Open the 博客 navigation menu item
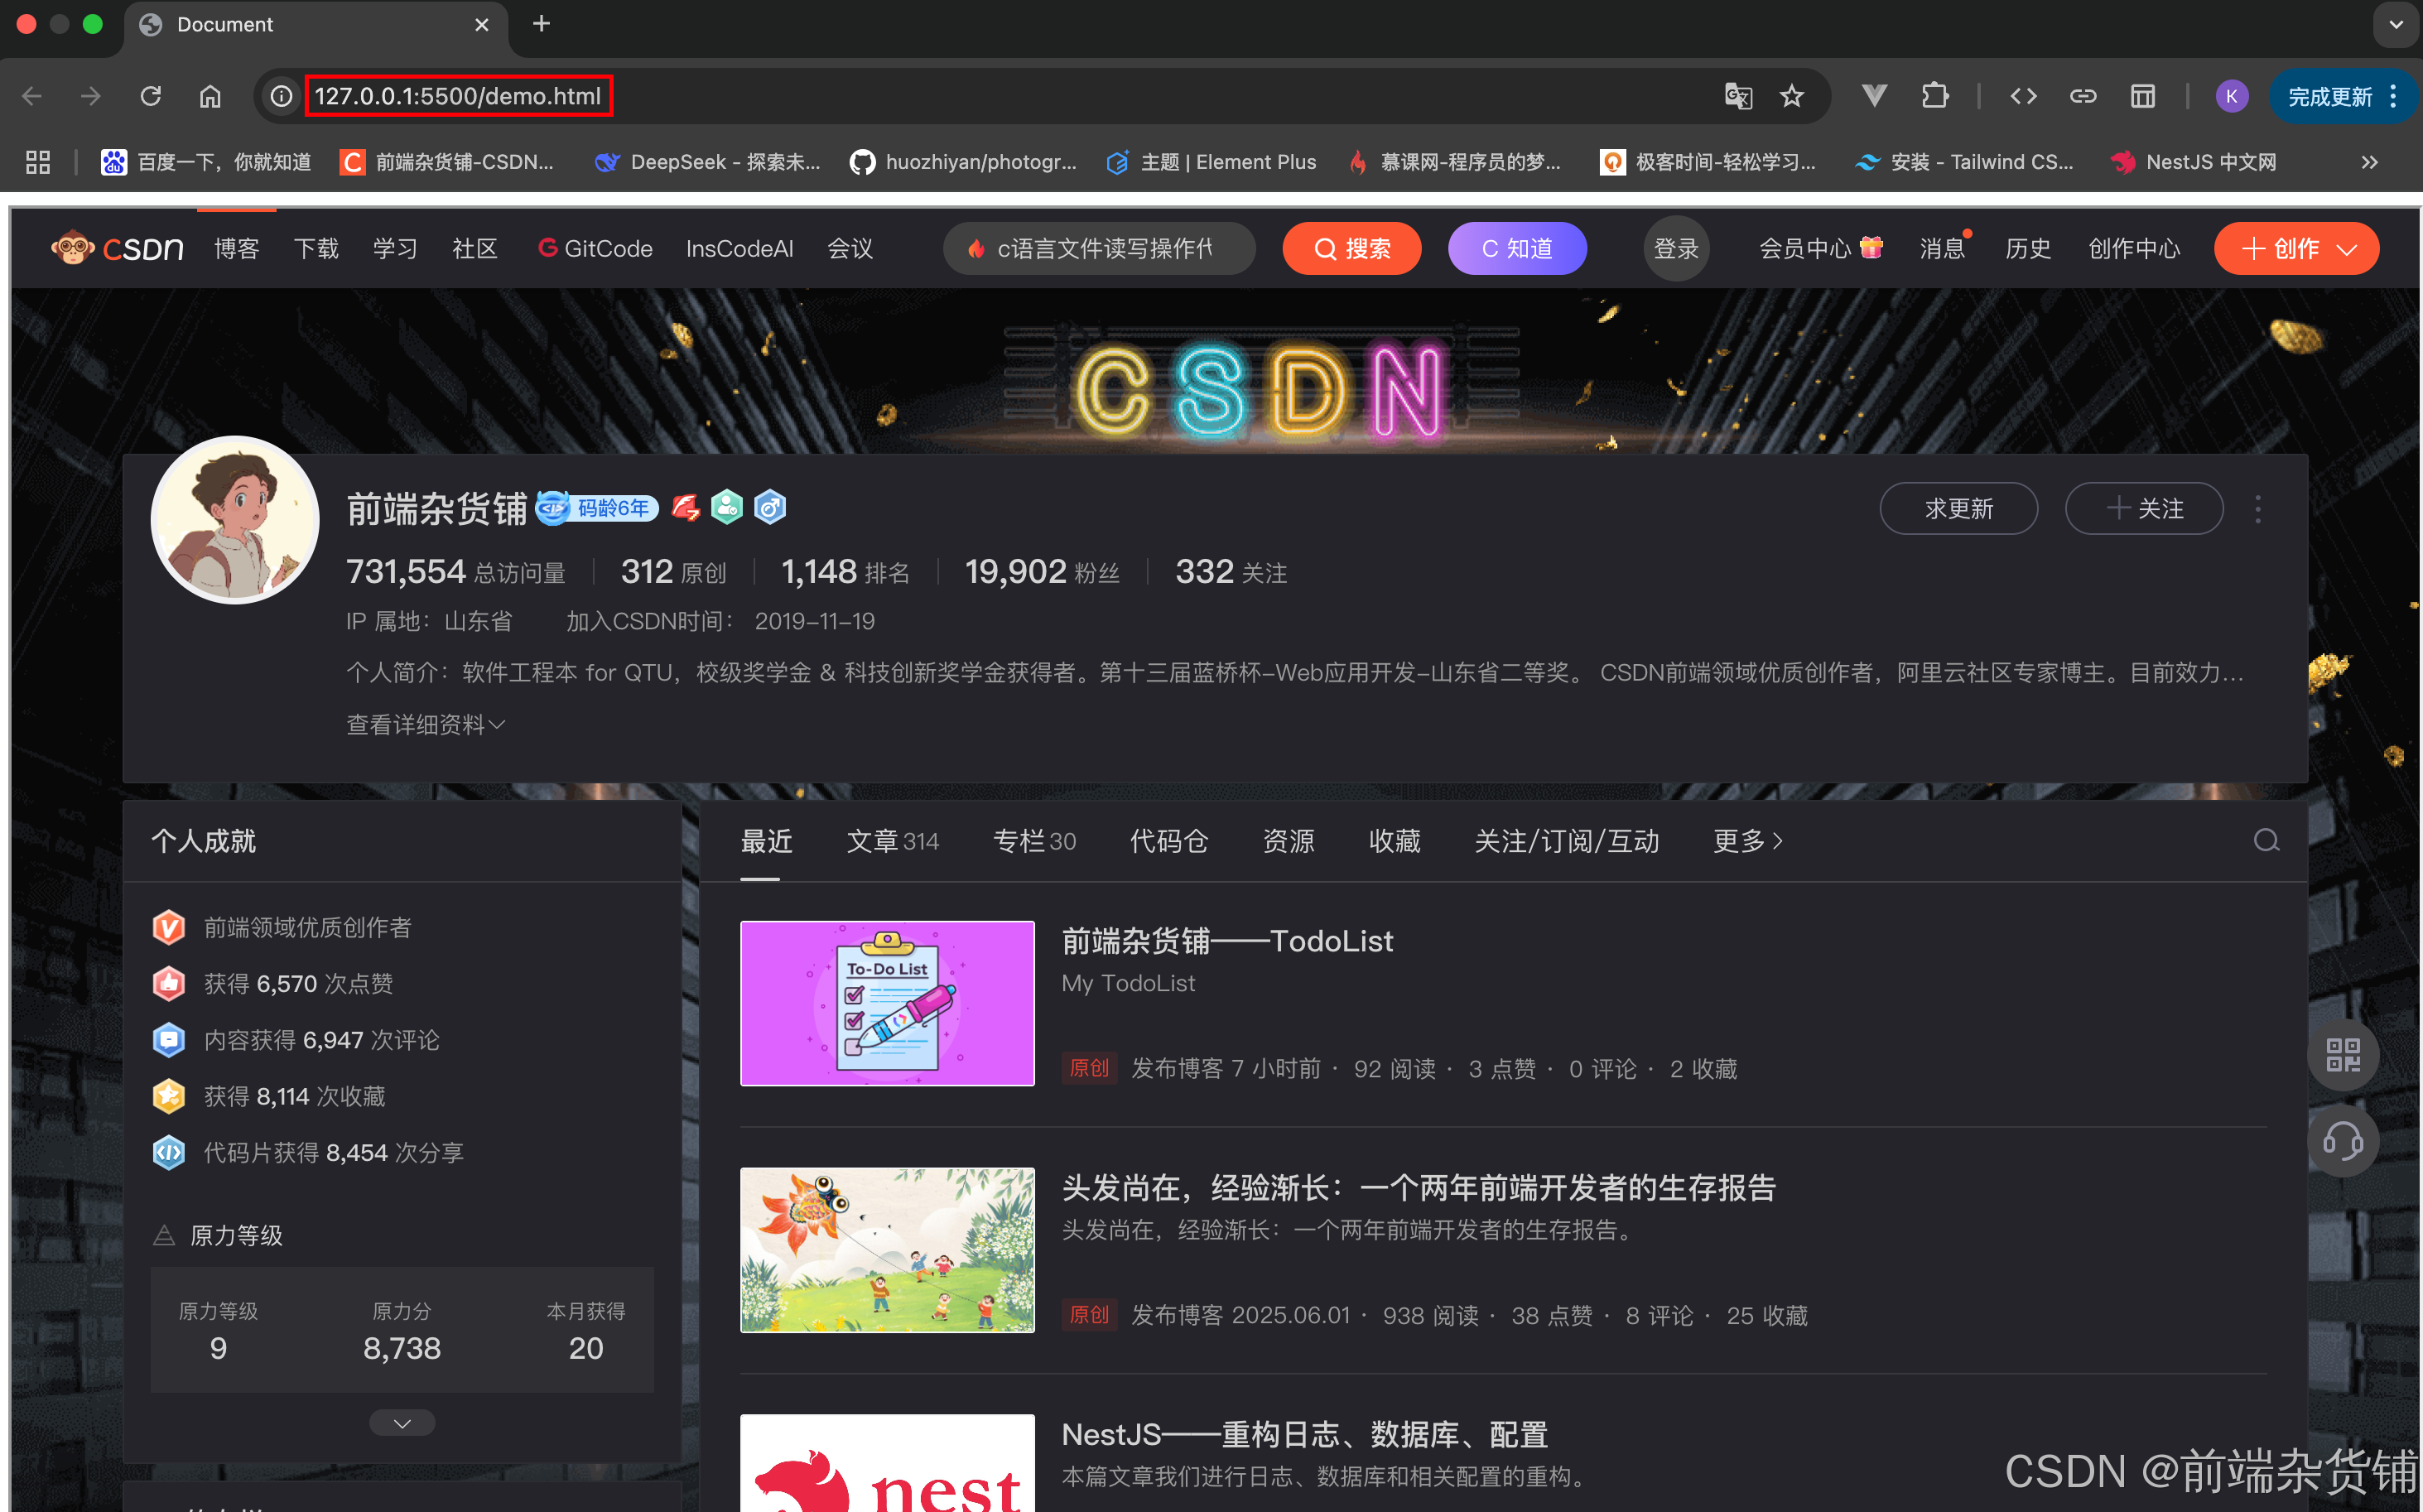The height and width of the screenshot is (1512, 2423). click(237, 249)
